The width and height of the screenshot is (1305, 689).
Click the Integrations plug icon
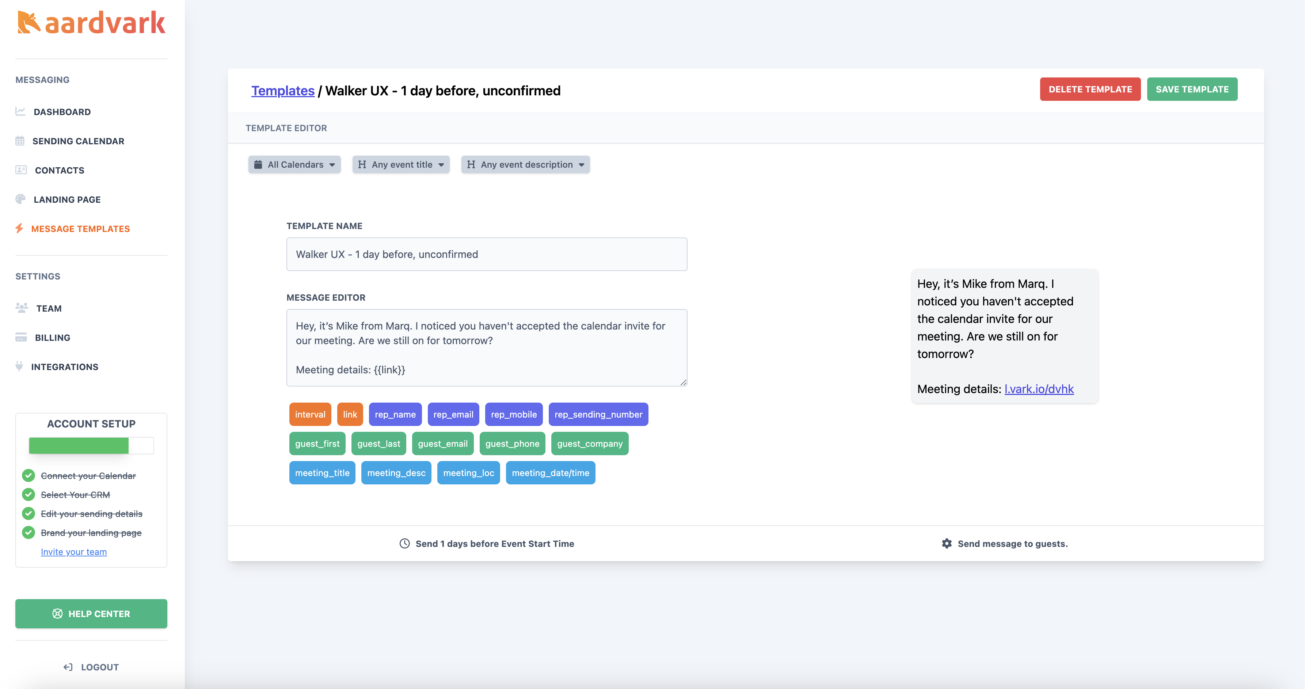(19, 366)
